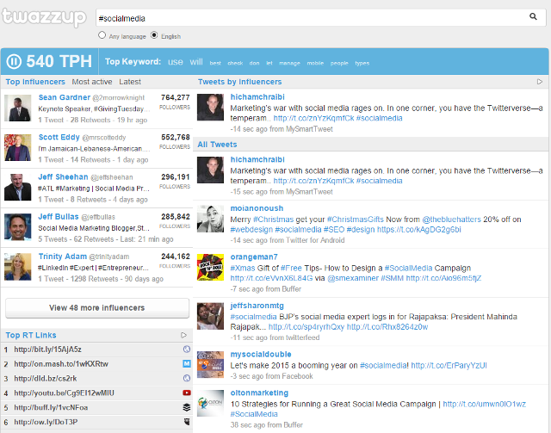Open the Jeff Bullas name link
Image resolution: width=551 pixels, height=433 pixels.
pyautogui.click(x=59, y=217)
